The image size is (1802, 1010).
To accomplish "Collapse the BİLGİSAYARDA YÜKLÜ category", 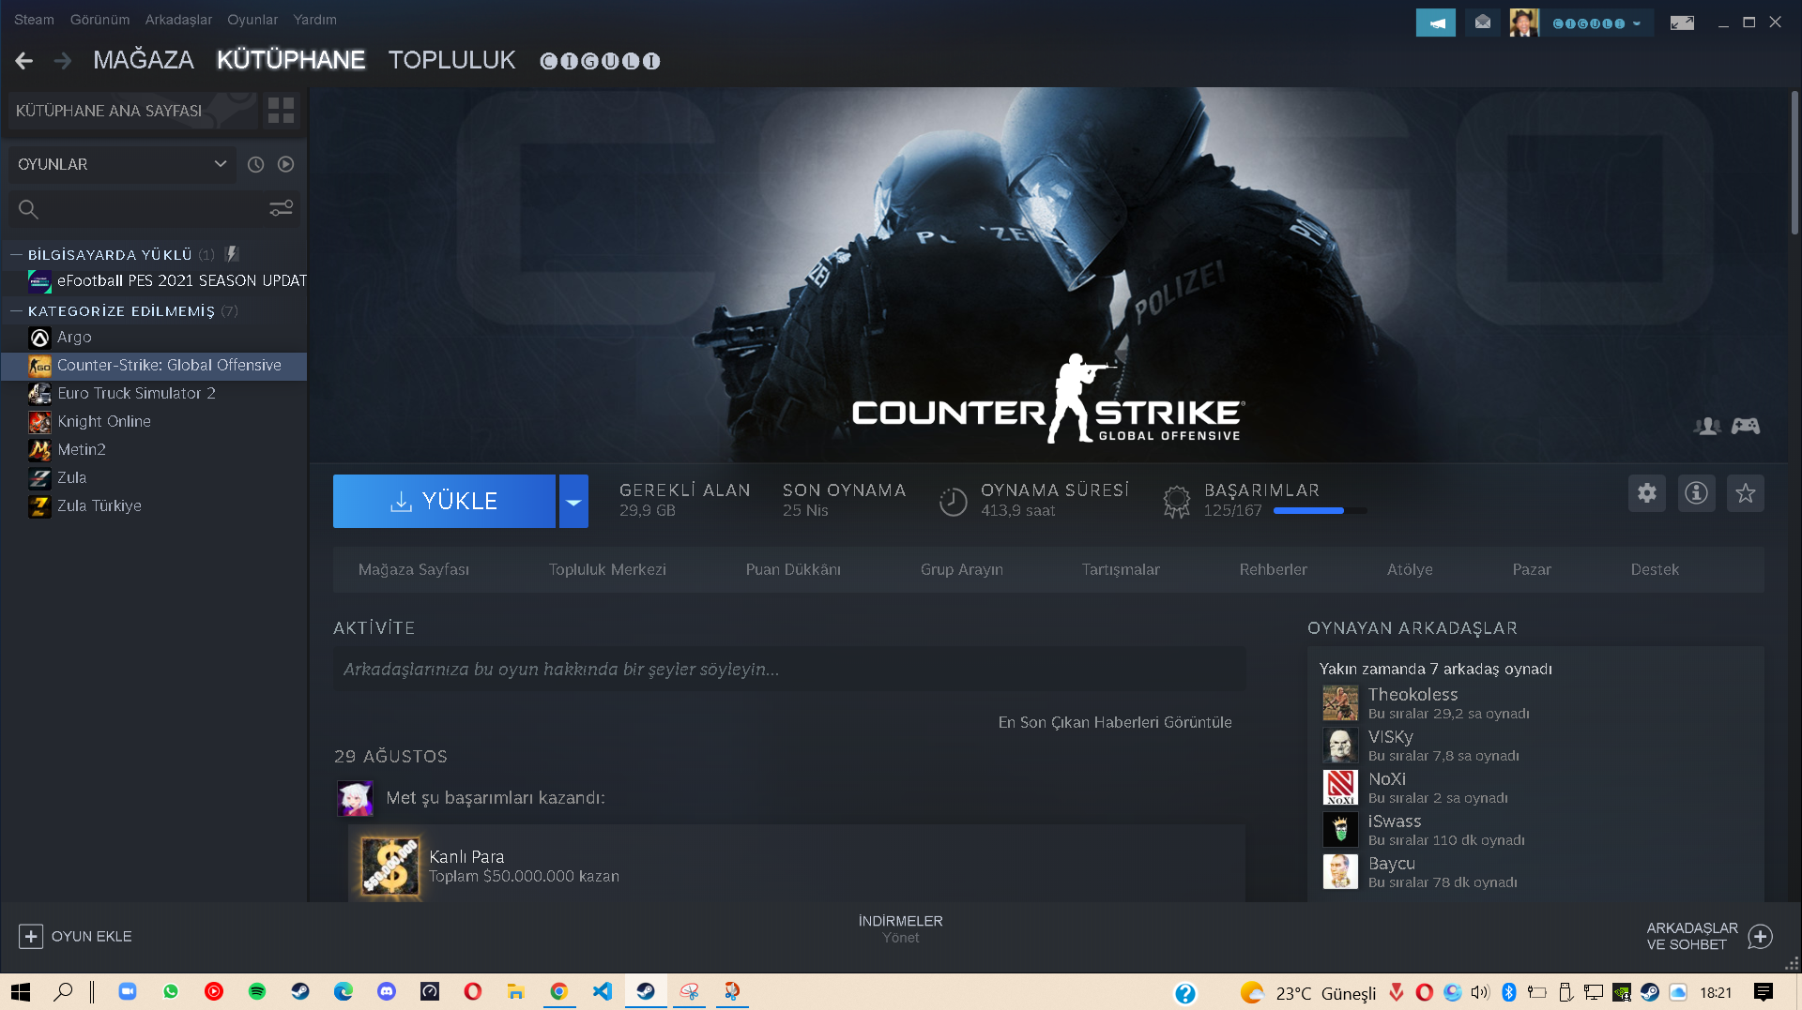I will [16, 254].
